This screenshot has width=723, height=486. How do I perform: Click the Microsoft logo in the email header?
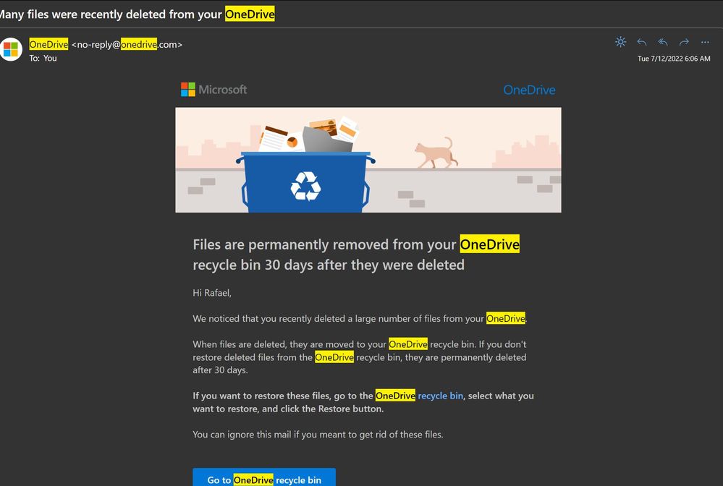(x=214, y=90)
